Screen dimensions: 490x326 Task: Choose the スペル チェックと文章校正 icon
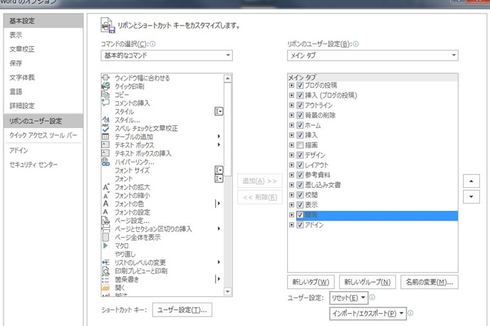[x=105, y=128]
